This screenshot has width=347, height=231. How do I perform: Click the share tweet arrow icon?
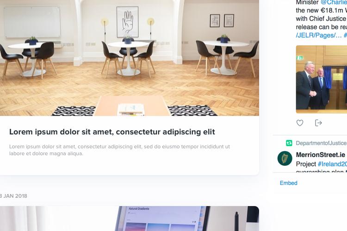tap(318, 123)
